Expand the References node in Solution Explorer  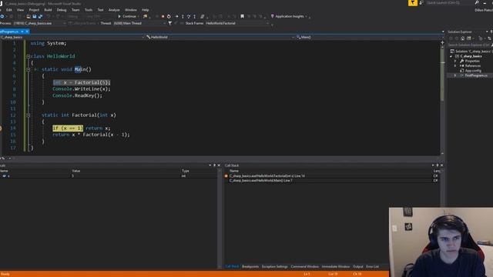pyautogui.click(x=455, y=66)
